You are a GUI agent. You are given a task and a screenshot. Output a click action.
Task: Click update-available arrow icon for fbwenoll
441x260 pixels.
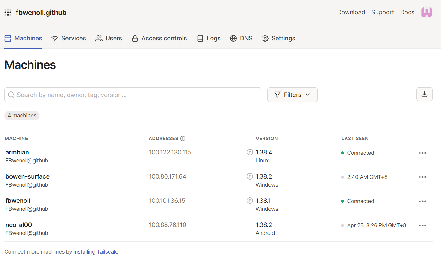(x=250, y=200)
